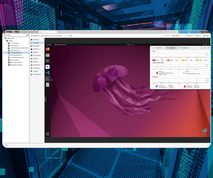Click the Proxmox search field
The height and width of the screenshot is (178, 213).
tap(48, 32)
